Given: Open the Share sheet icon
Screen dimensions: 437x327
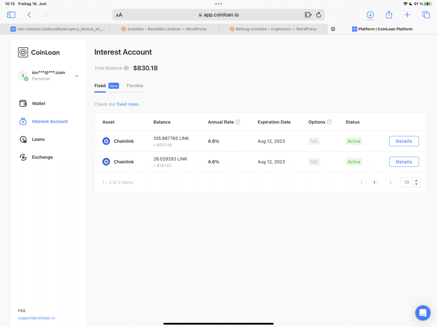Looking at the screenshot, I should pos(389,14).
